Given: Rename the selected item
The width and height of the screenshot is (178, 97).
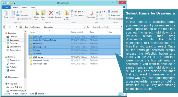Looking at the screenshot, I should click(58, 14).
